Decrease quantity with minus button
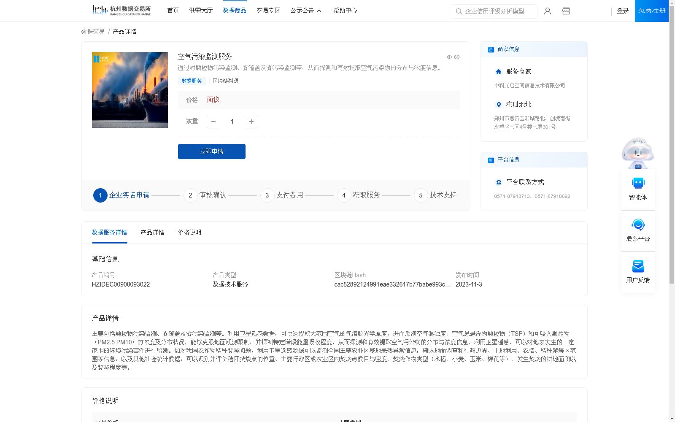The height and width of the screenshot is (422, 675). (x=213, y=122)
